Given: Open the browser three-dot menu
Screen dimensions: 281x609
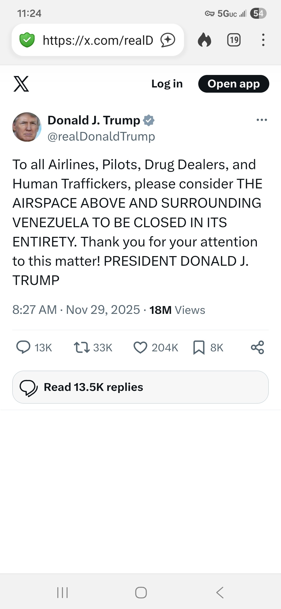Looking at the screenshot, I should click(x=263, y=40).
